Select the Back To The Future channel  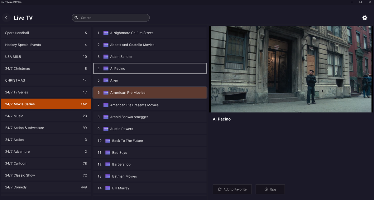click(150, 141)
